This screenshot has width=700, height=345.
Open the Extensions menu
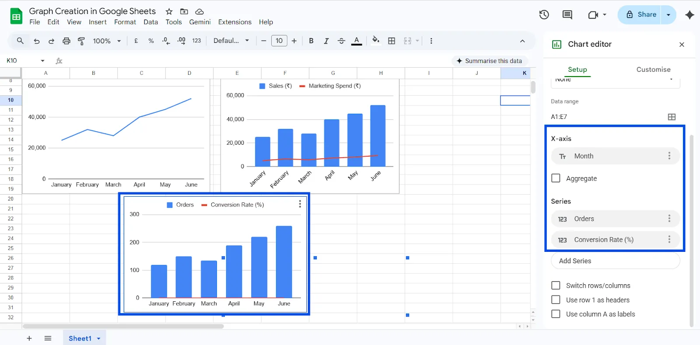point(234,22)
